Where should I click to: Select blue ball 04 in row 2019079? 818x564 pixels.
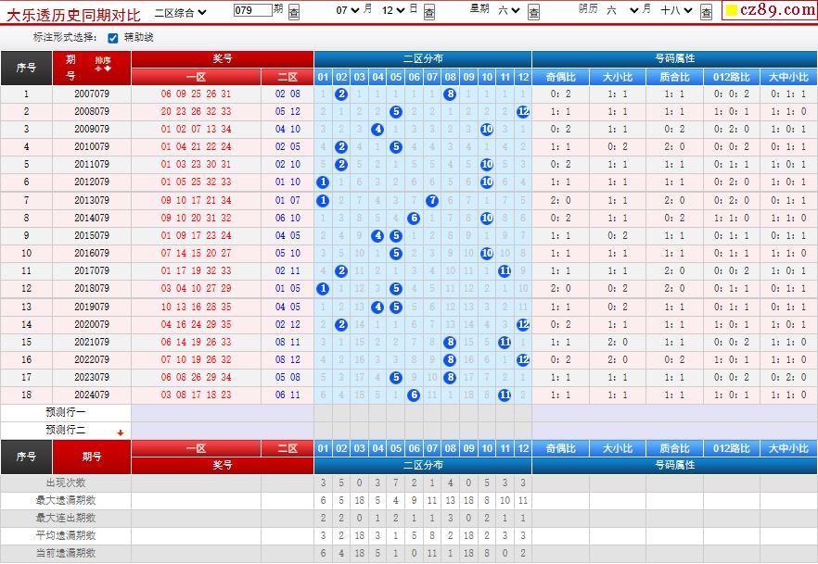click(x=377, y=307)
